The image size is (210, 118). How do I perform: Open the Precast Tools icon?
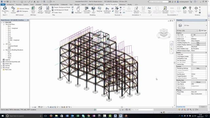[x=190, y=10]
